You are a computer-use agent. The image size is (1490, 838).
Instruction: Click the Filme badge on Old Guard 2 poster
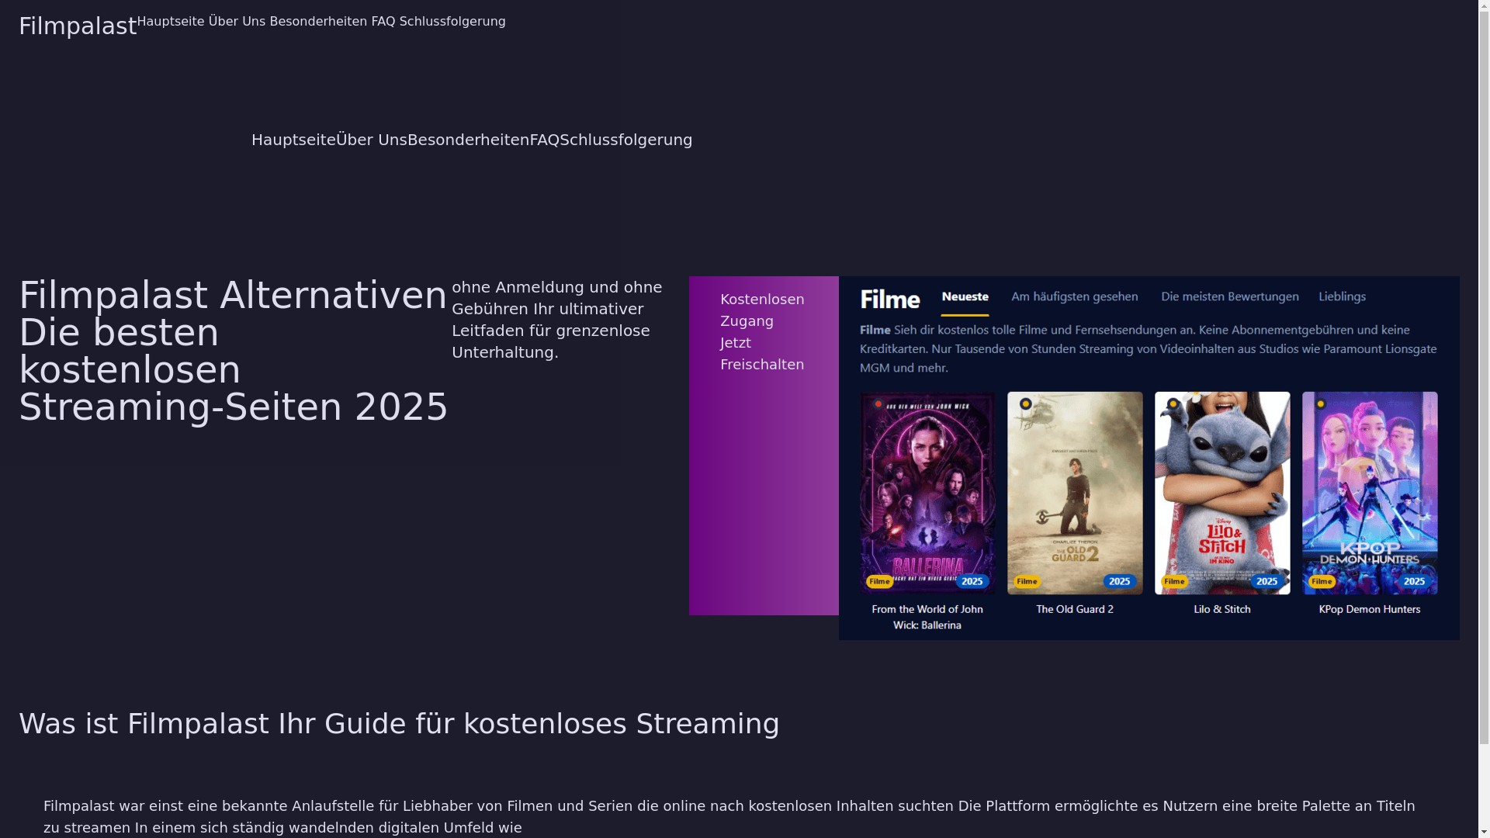1027,582
